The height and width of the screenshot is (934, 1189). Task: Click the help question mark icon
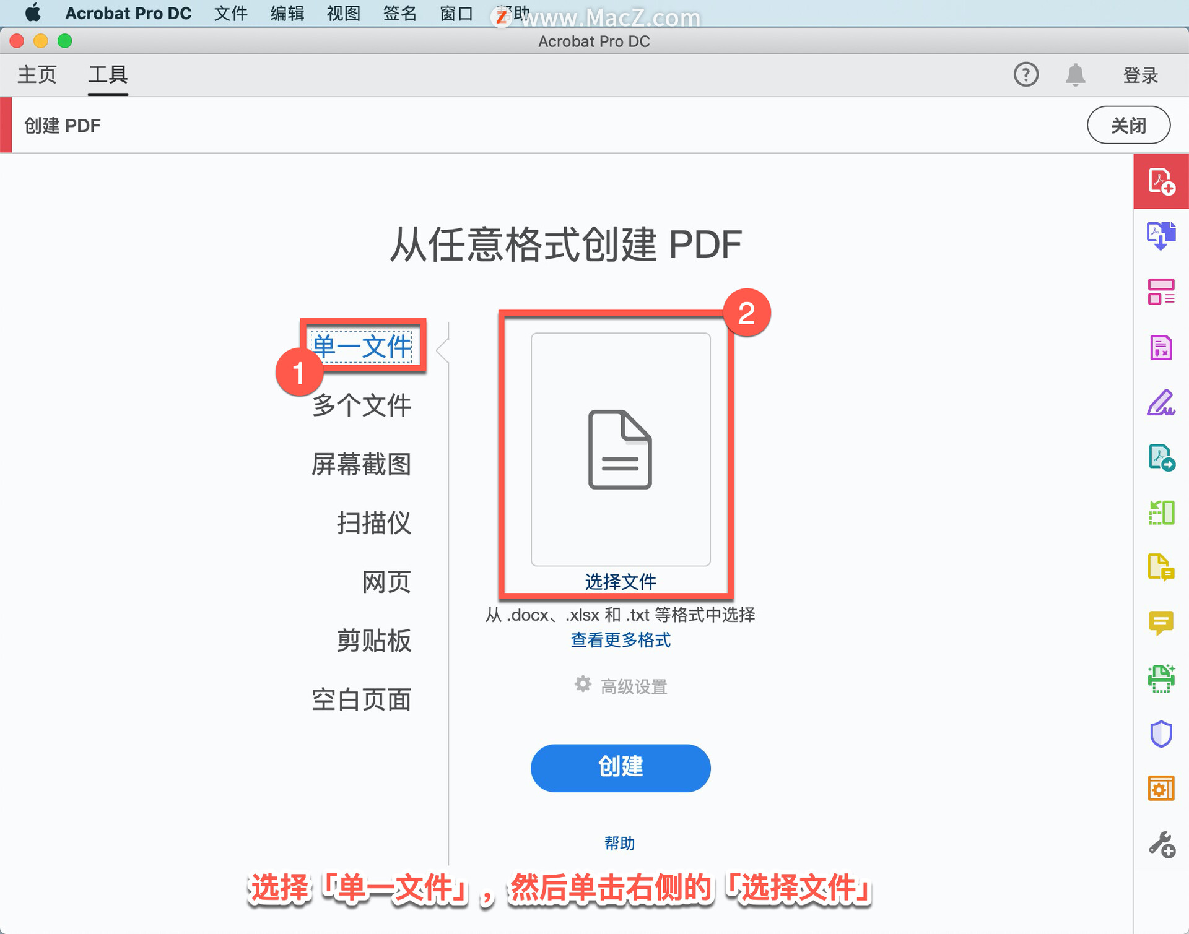[1026, 74]
